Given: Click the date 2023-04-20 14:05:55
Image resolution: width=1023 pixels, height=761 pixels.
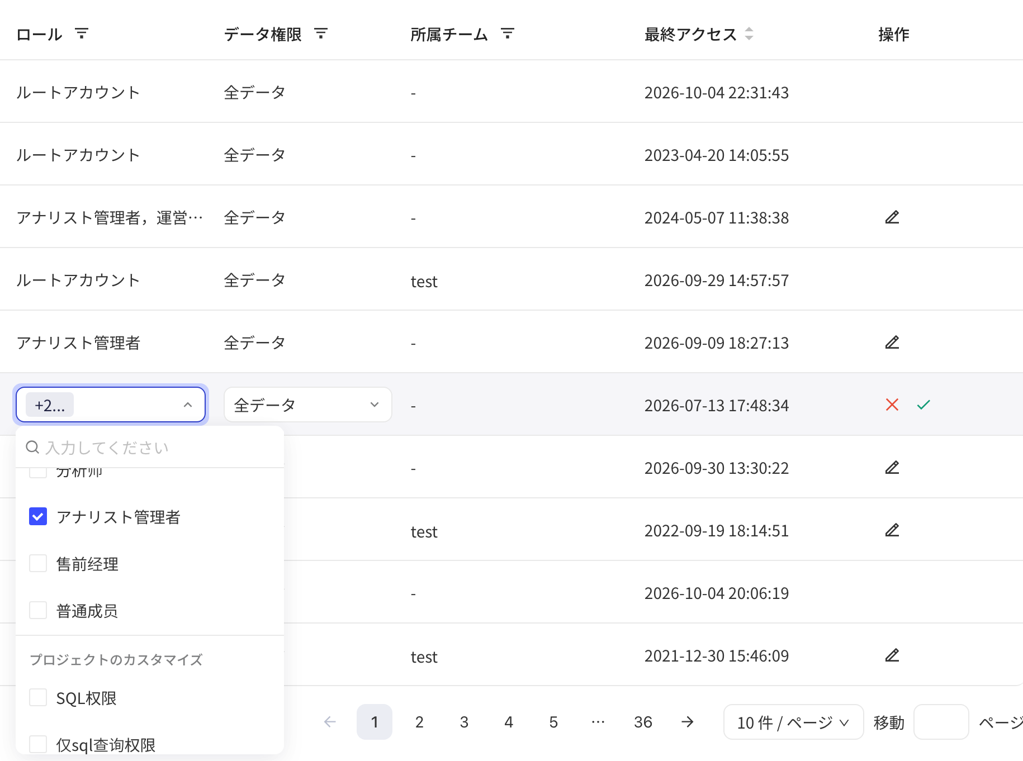Looking at the screenshot, I should [x=717, y=155].
